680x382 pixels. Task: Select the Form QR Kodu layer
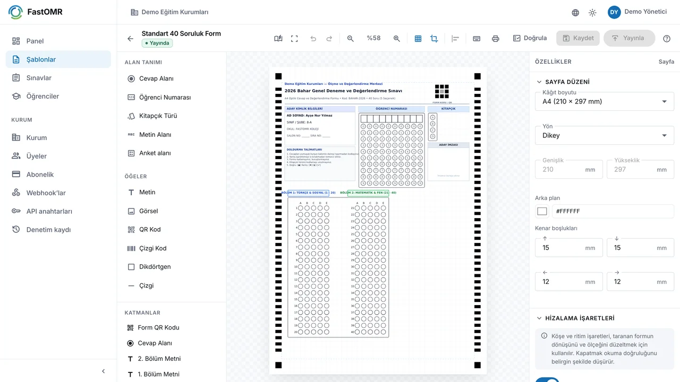172,328
